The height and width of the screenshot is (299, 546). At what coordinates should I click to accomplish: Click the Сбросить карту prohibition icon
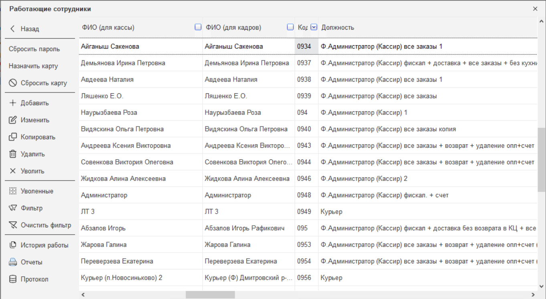click(13, 83)
